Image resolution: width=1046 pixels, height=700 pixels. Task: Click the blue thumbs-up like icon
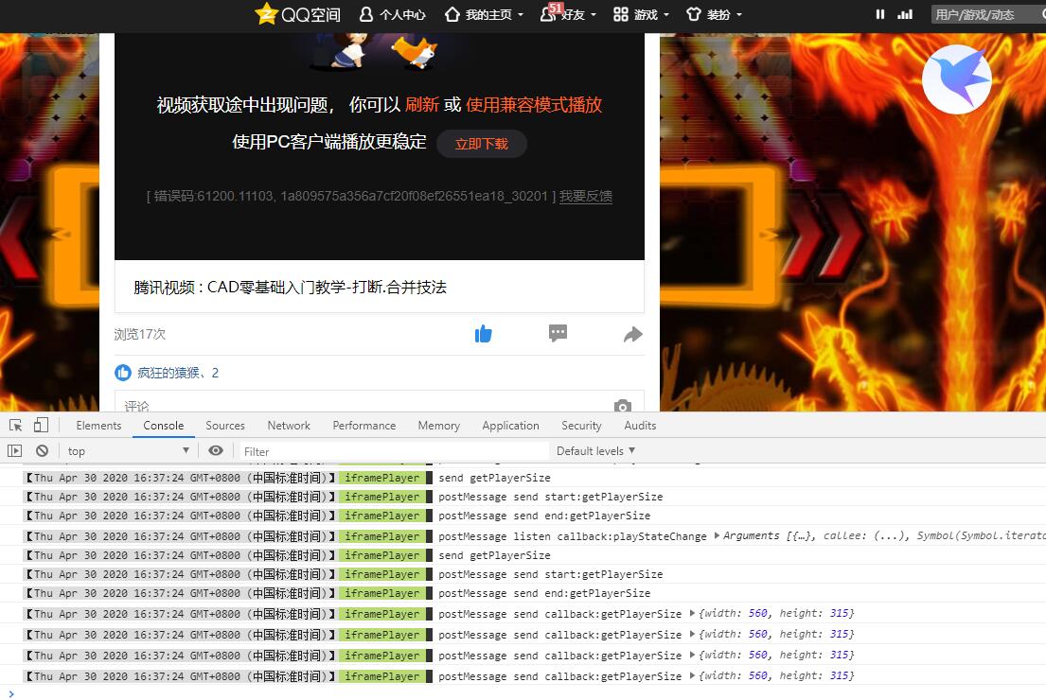tap(483, 333)
